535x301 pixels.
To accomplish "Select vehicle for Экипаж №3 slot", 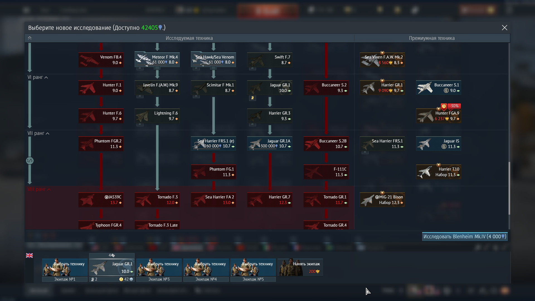I will point(159,267).
